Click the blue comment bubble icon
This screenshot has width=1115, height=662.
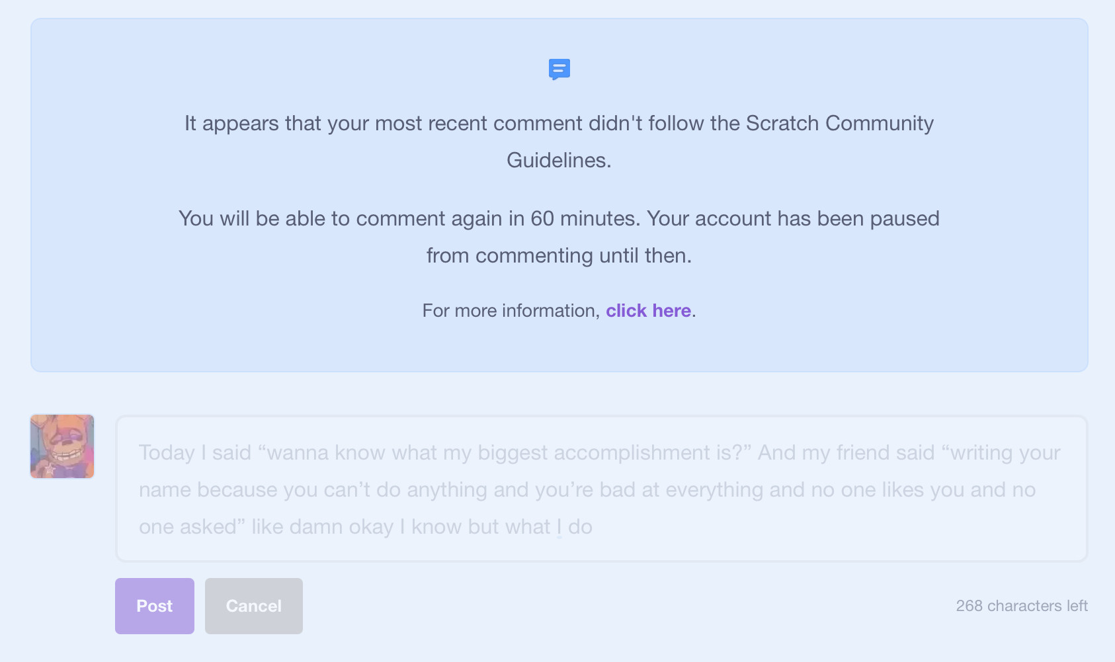pos(559,69)
